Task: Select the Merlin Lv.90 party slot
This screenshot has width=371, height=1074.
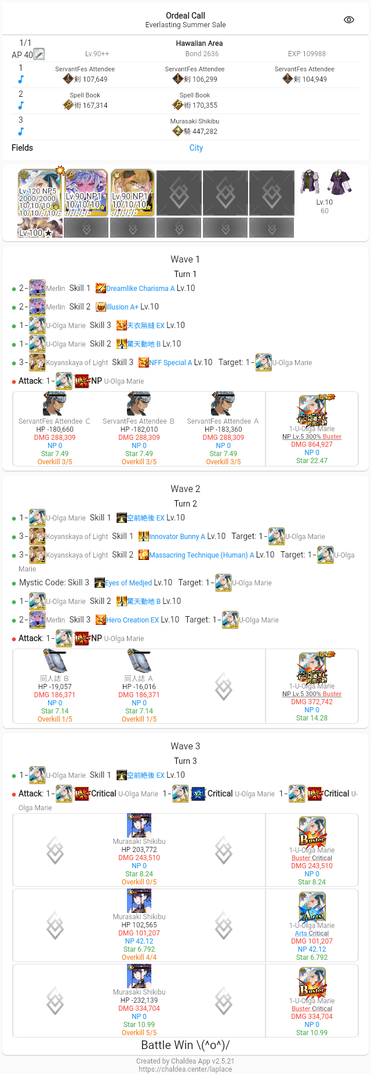Action: [x=86, y=193]
